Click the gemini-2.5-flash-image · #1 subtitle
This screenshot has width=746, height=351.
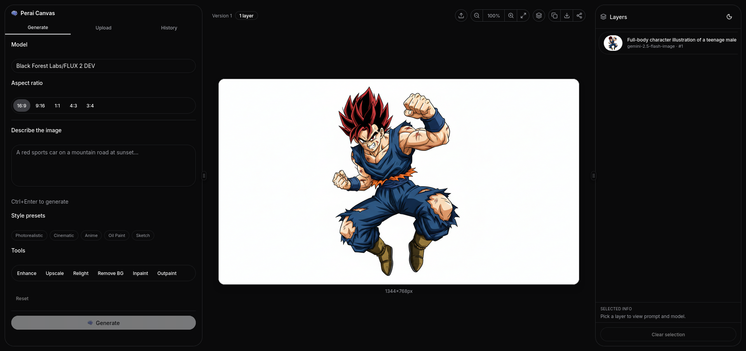pos(655,46)
